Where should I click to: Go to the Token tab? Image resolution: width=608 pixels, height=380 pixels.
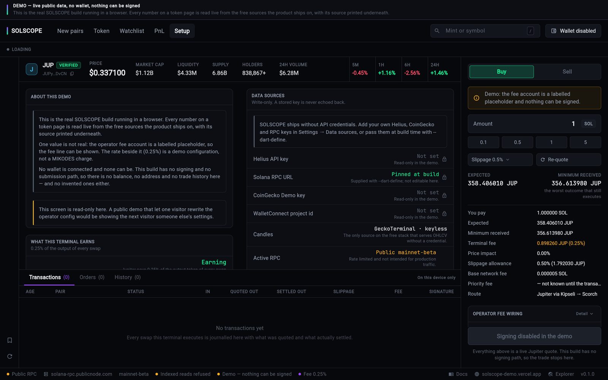[101, 31]
